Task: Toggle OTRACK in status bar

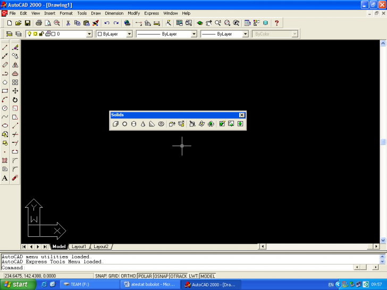Action: [179, 276]
